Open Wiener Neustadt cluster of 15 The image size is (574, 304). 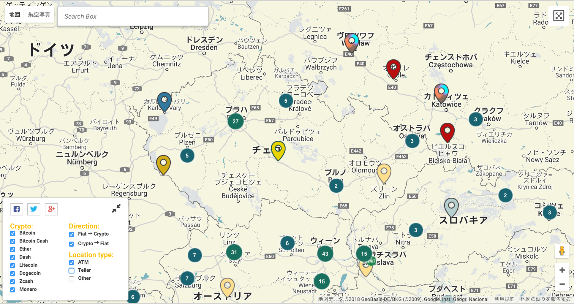coord(322,281)
